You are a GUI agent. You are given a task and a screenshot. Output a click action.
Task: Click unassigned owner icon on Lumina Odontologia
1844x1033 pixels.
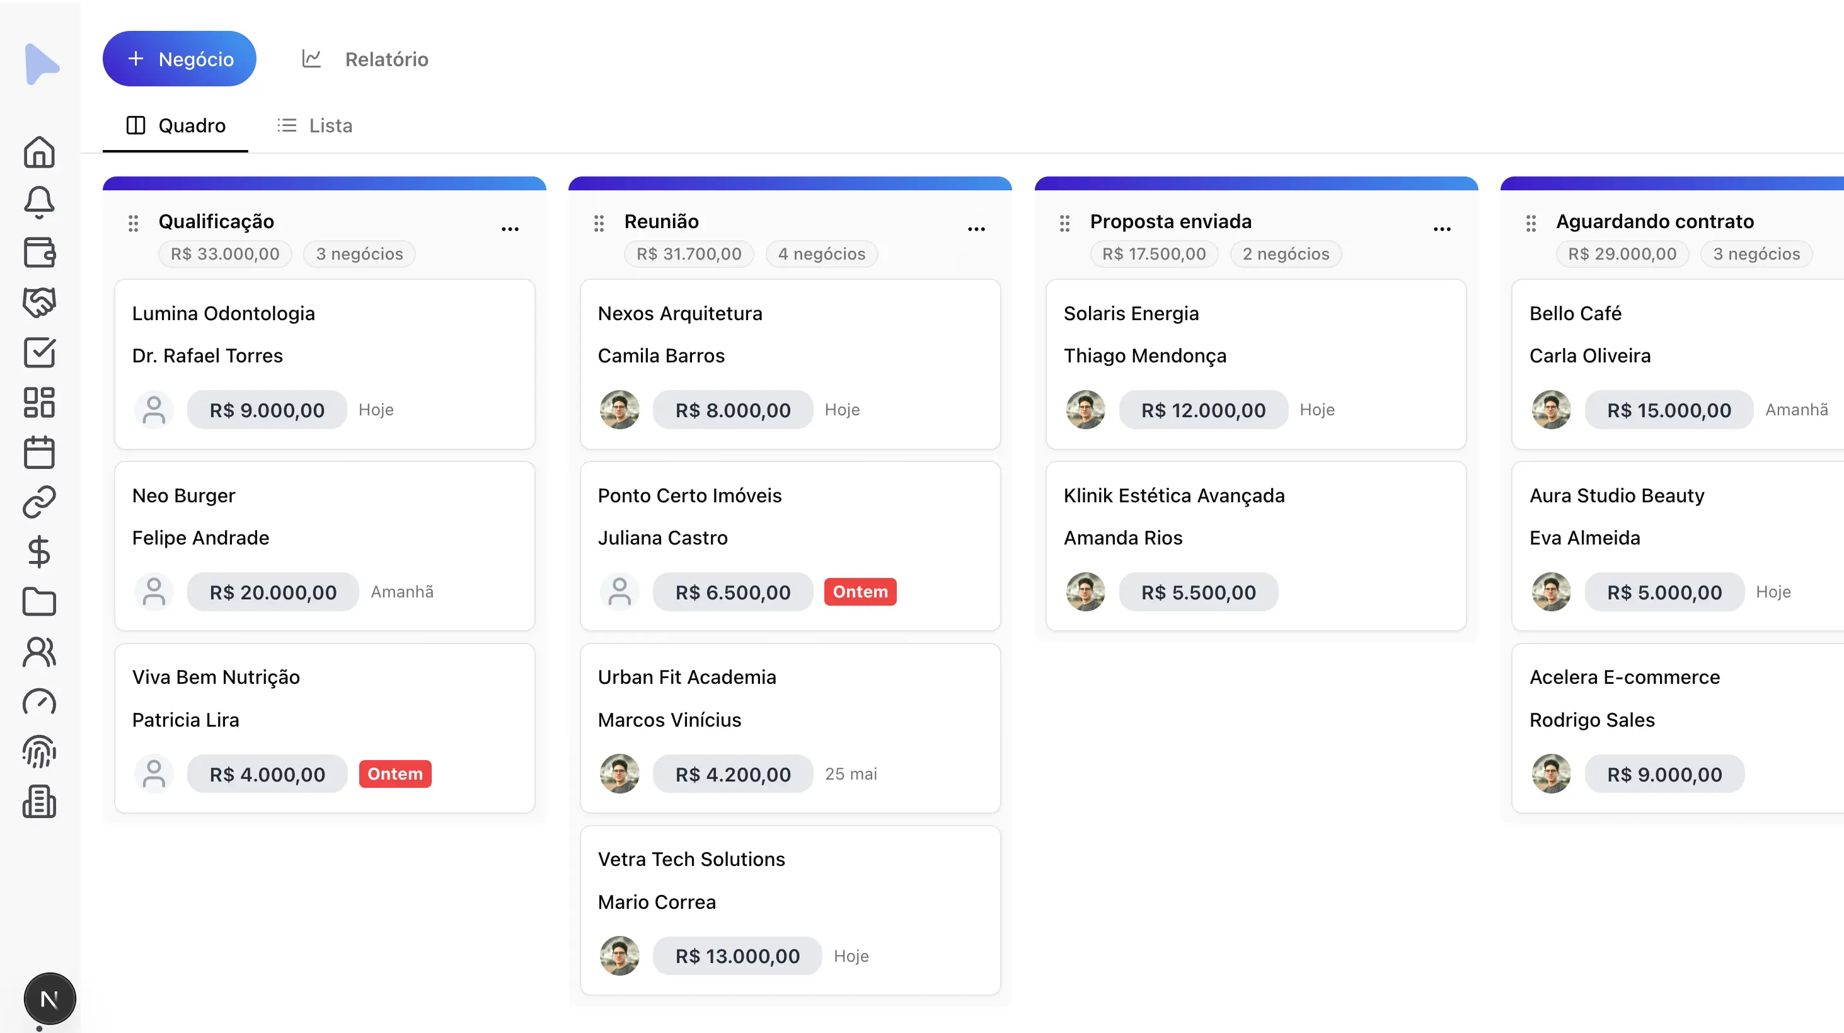(x=154, y=410)
